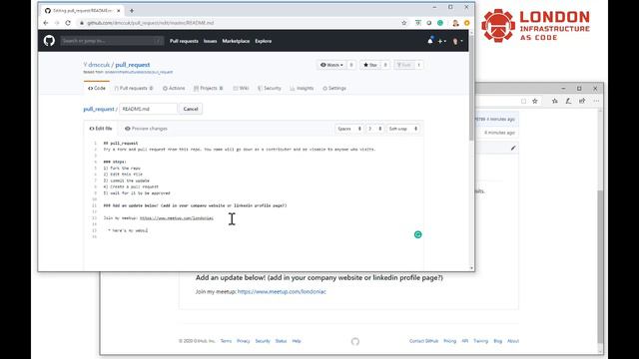The image size is (639, 359).
Task: Click the Terms footer link in Edge window
Action: 226,341
